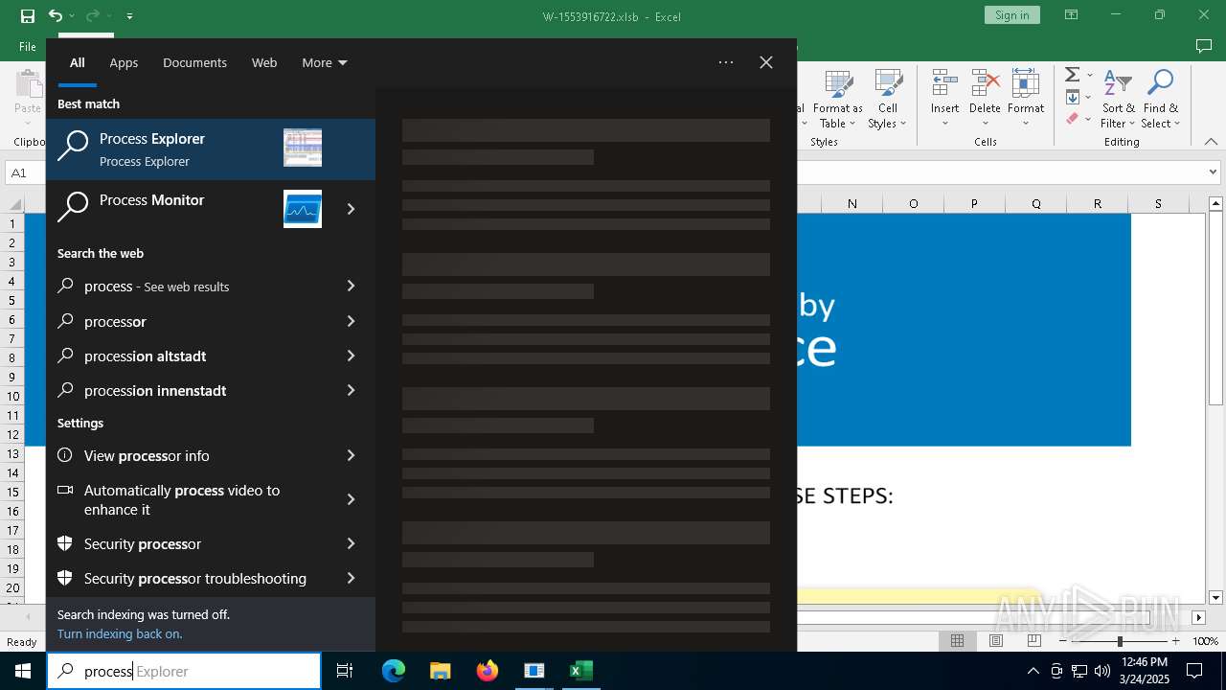Expand the More search filter dropdown
The width and height of the screenshot is (1226, 690).
point(325,63)
